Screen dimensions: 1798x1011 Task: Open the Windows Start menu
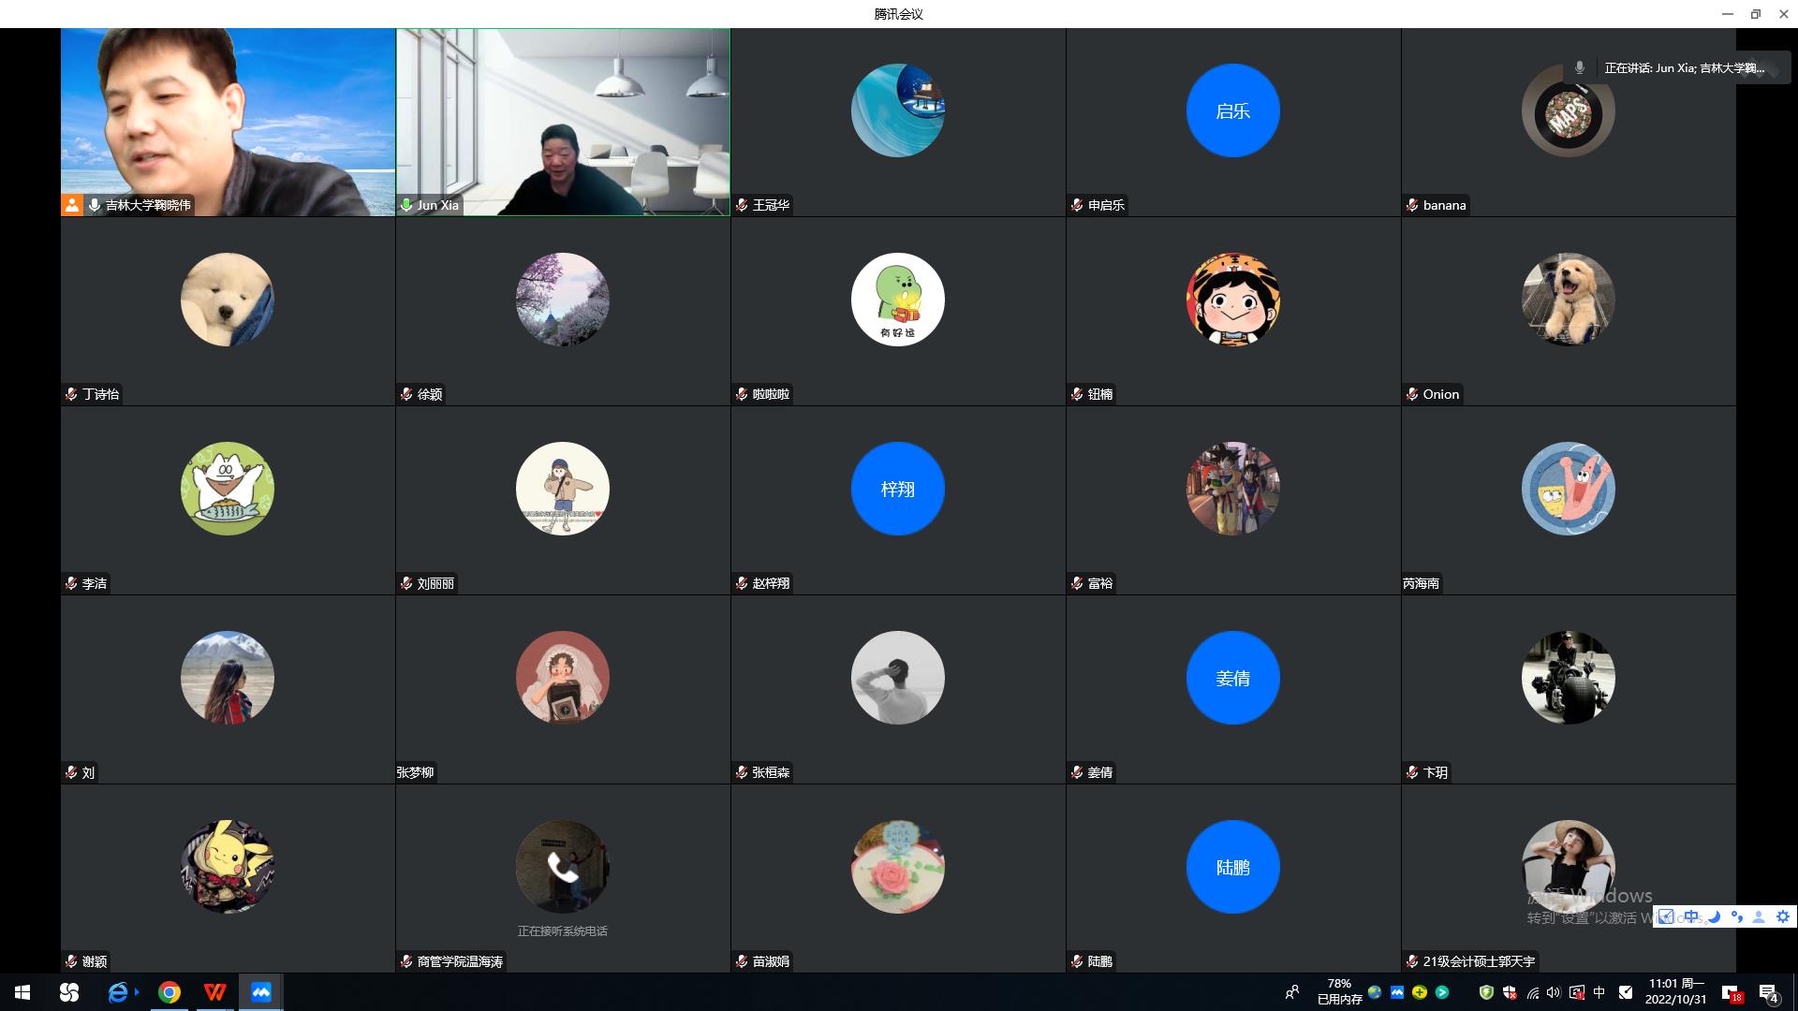(x=22, y=992)
